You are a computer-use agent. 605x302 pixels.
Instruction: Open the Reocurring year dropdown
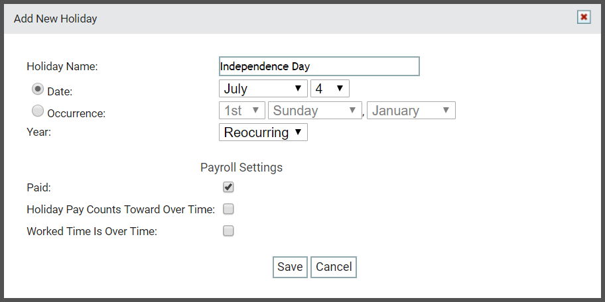pyautogui.click(x=263, y=132)
